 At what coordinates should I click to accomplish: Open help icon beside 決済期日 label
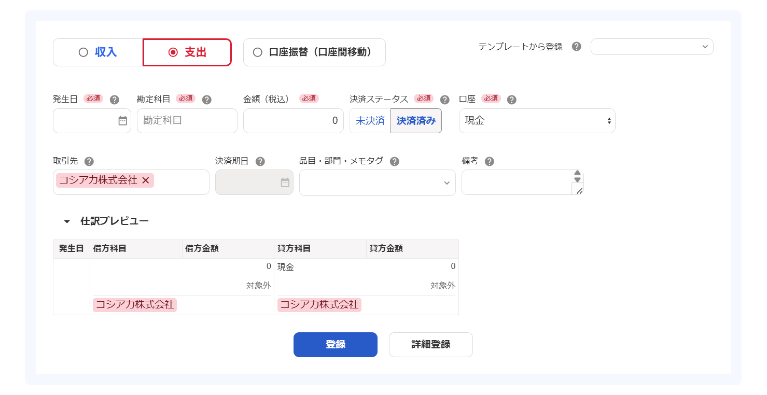point(260,161)
